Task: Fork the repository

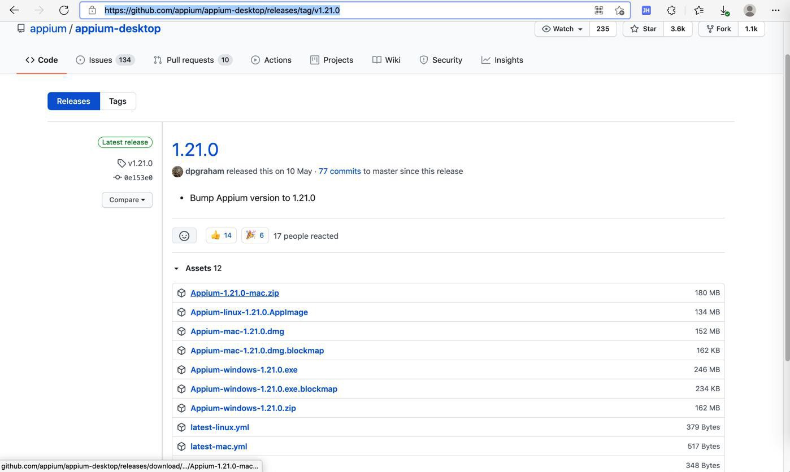Action: point(718,29)
